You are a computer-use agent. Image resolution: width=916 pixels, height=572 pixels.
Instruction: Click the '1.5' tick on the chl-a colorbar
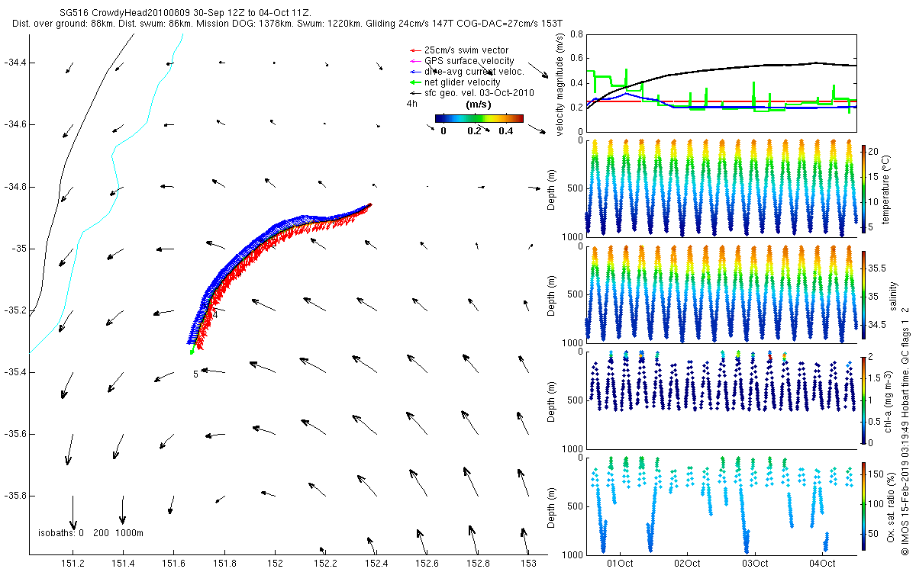[x=873, y=378]
